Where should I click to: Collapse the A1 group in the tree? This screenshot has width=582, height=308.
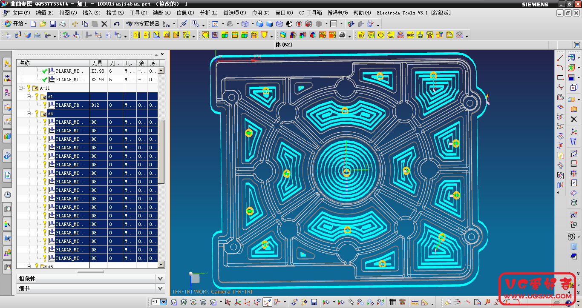29,97
